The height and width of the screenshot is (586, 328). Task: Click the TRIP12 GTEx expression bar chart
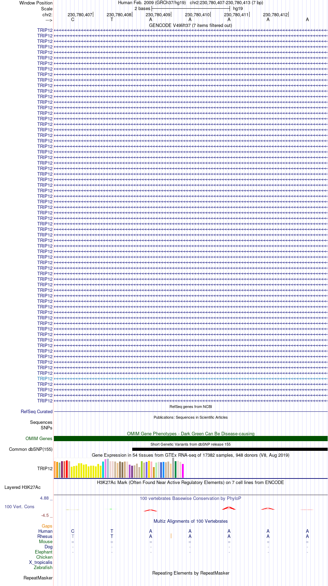pyautogui.click(x=119, y=468)
